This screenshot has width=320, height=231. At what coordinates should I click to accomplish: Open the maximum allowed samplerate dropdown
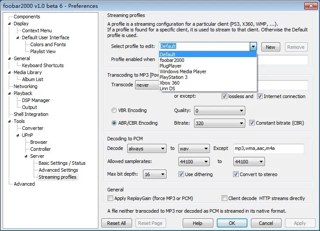[249, 162]
